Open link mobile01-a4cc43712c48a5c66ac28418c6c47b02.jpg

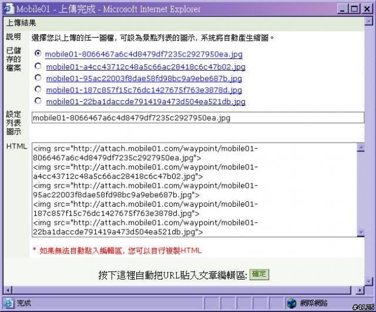click(x=146, y=67)
